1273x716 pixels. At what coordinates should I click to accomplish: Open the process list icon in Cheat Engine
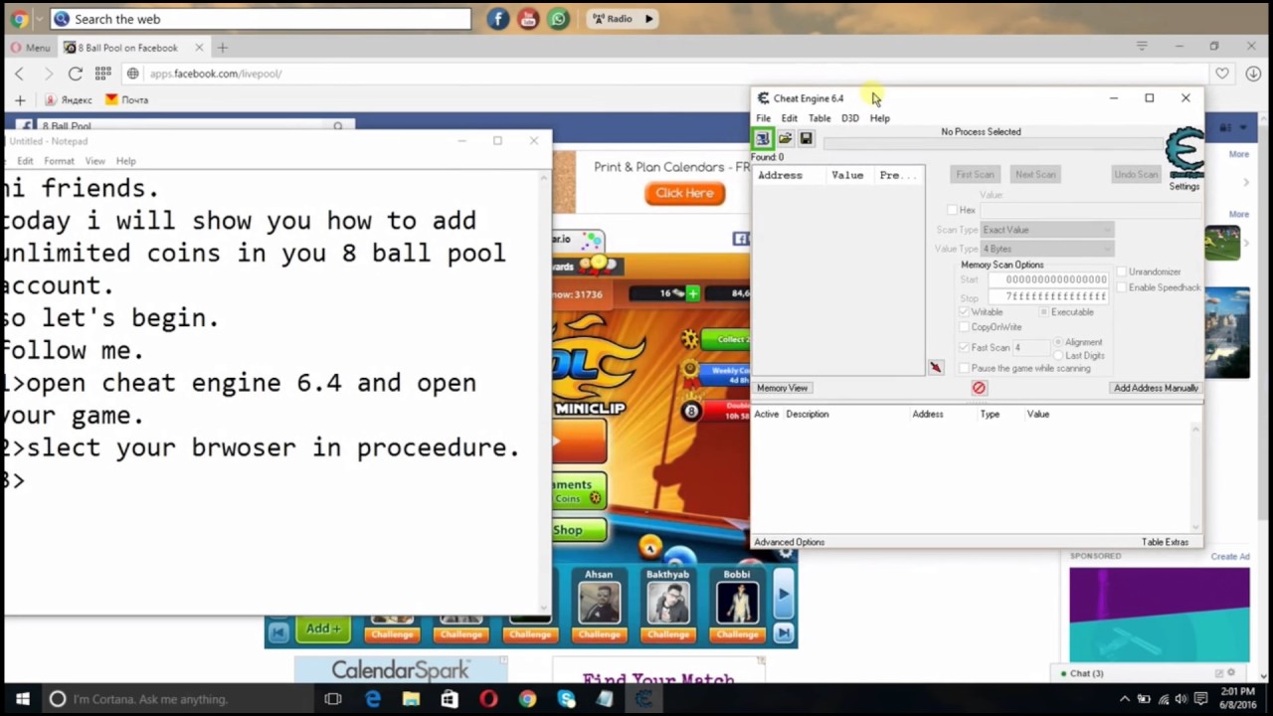[763, 139]
